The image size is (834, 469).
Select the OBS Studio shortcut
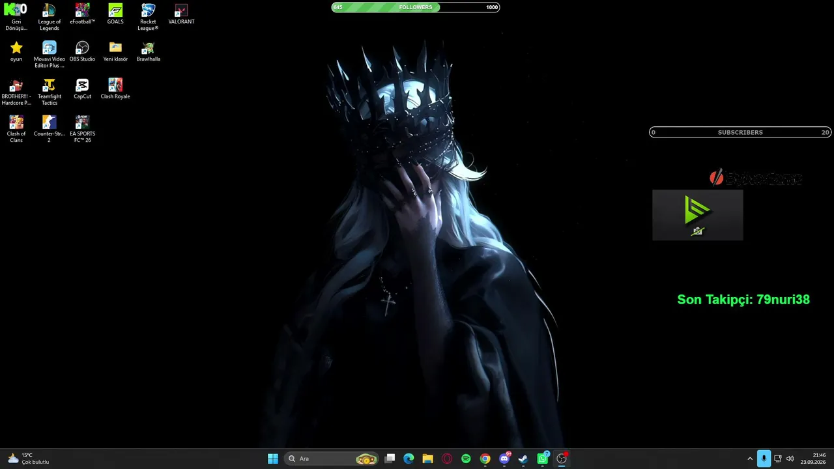click(82, 51)
